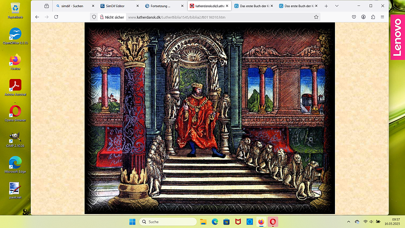Open the tracking protection shield icon
The width and height of the screenshot is (405, 228).
point(94,17)
